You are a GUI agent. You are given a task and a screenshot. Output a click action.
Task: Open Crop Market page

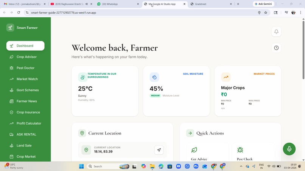click(25, 156)
